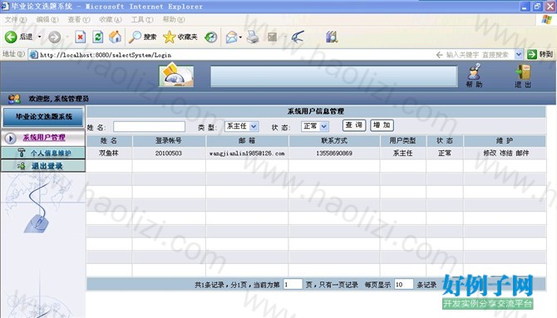The image size is (557, 318).
Task: Click the page icon in address bar
Action: [x=34, y=55]
